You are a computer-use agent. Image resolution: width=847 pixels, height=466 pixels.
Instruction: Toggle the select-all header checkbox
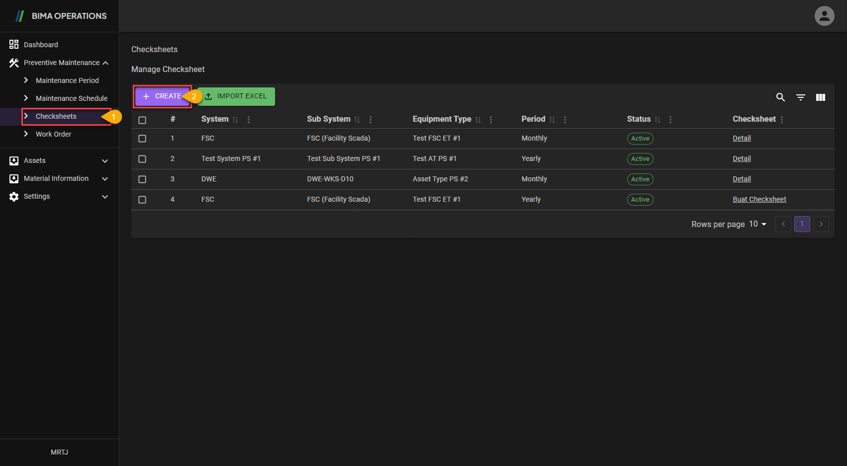tap(142, 120)
